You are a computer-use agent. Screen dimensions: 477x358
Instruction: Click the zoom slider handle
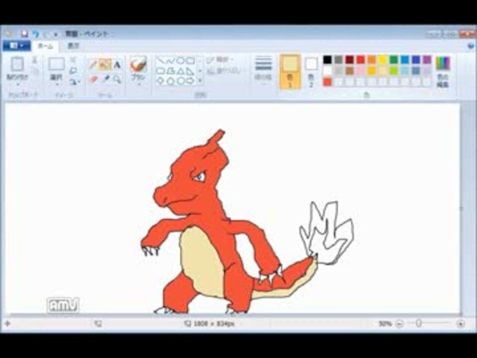click(419, 324)
